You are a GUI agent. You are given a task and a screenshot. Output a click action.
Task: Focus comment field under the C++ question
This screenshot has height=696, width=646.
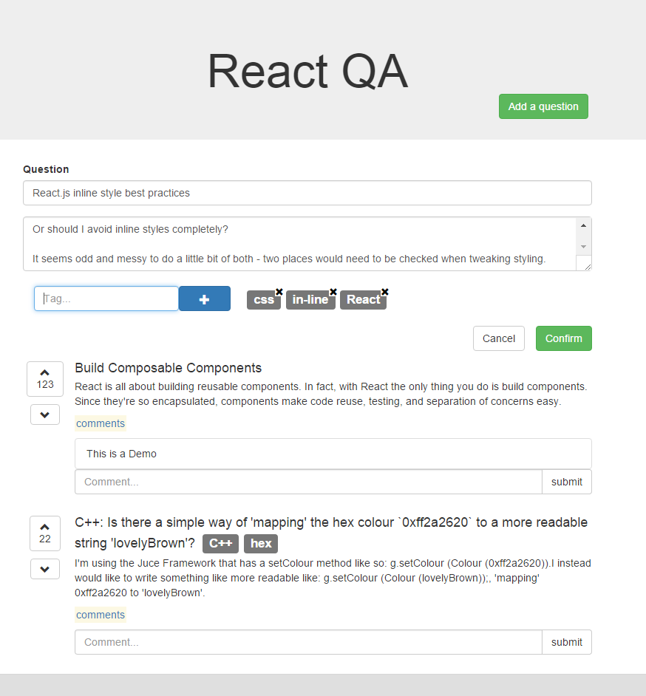click(308, 642)
